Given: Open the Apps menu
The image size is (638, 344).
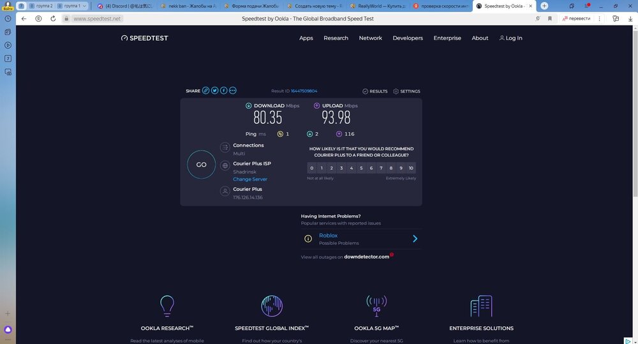Looking at the screenshot, I should 306,38.
